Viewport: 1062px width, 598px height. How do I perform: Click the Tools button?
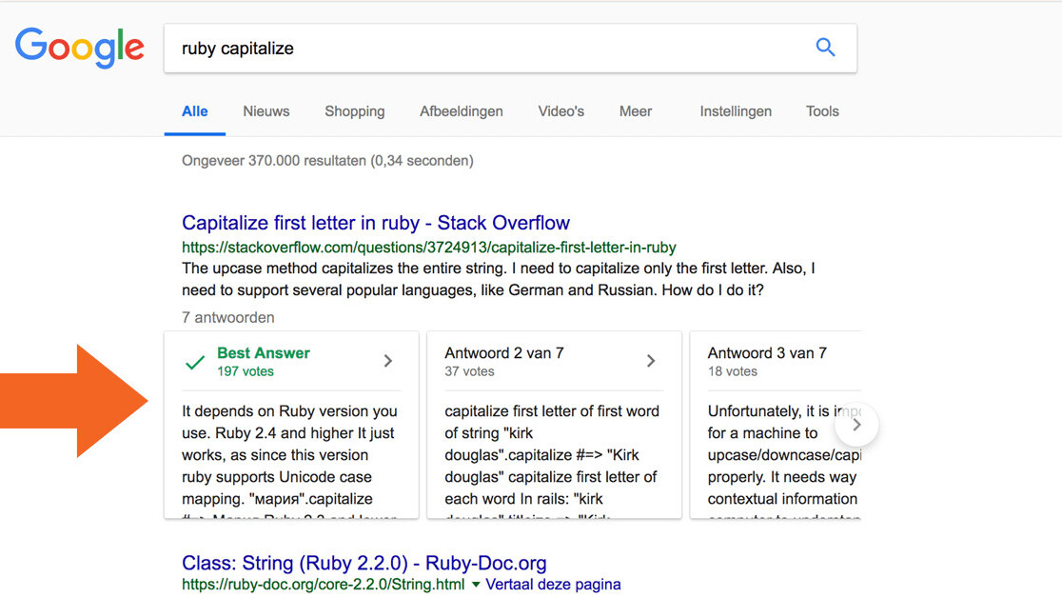[x=822, y=111]
